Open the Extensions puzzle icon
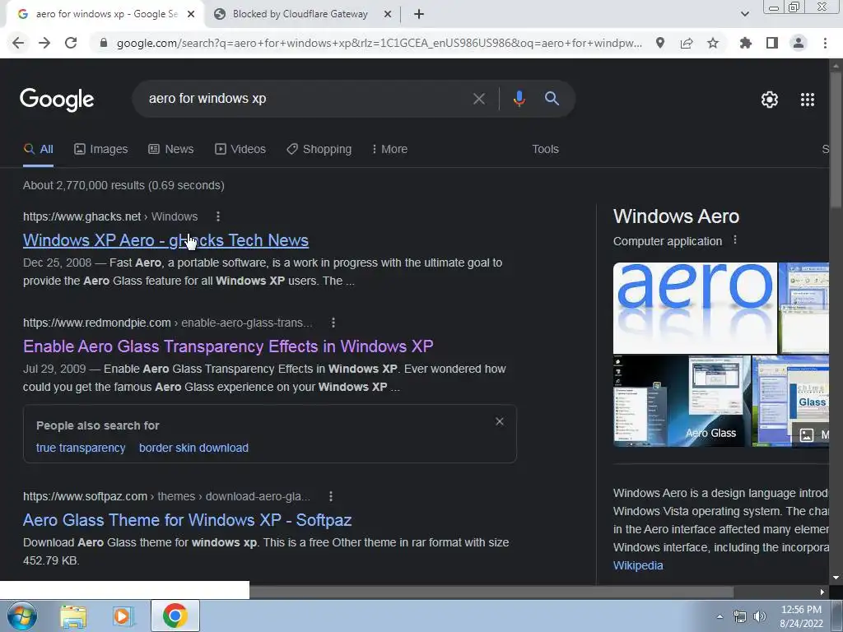 (x=745, y=43)
